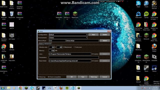
Task: Click the Base folder path field
Action: click(70, 61)
